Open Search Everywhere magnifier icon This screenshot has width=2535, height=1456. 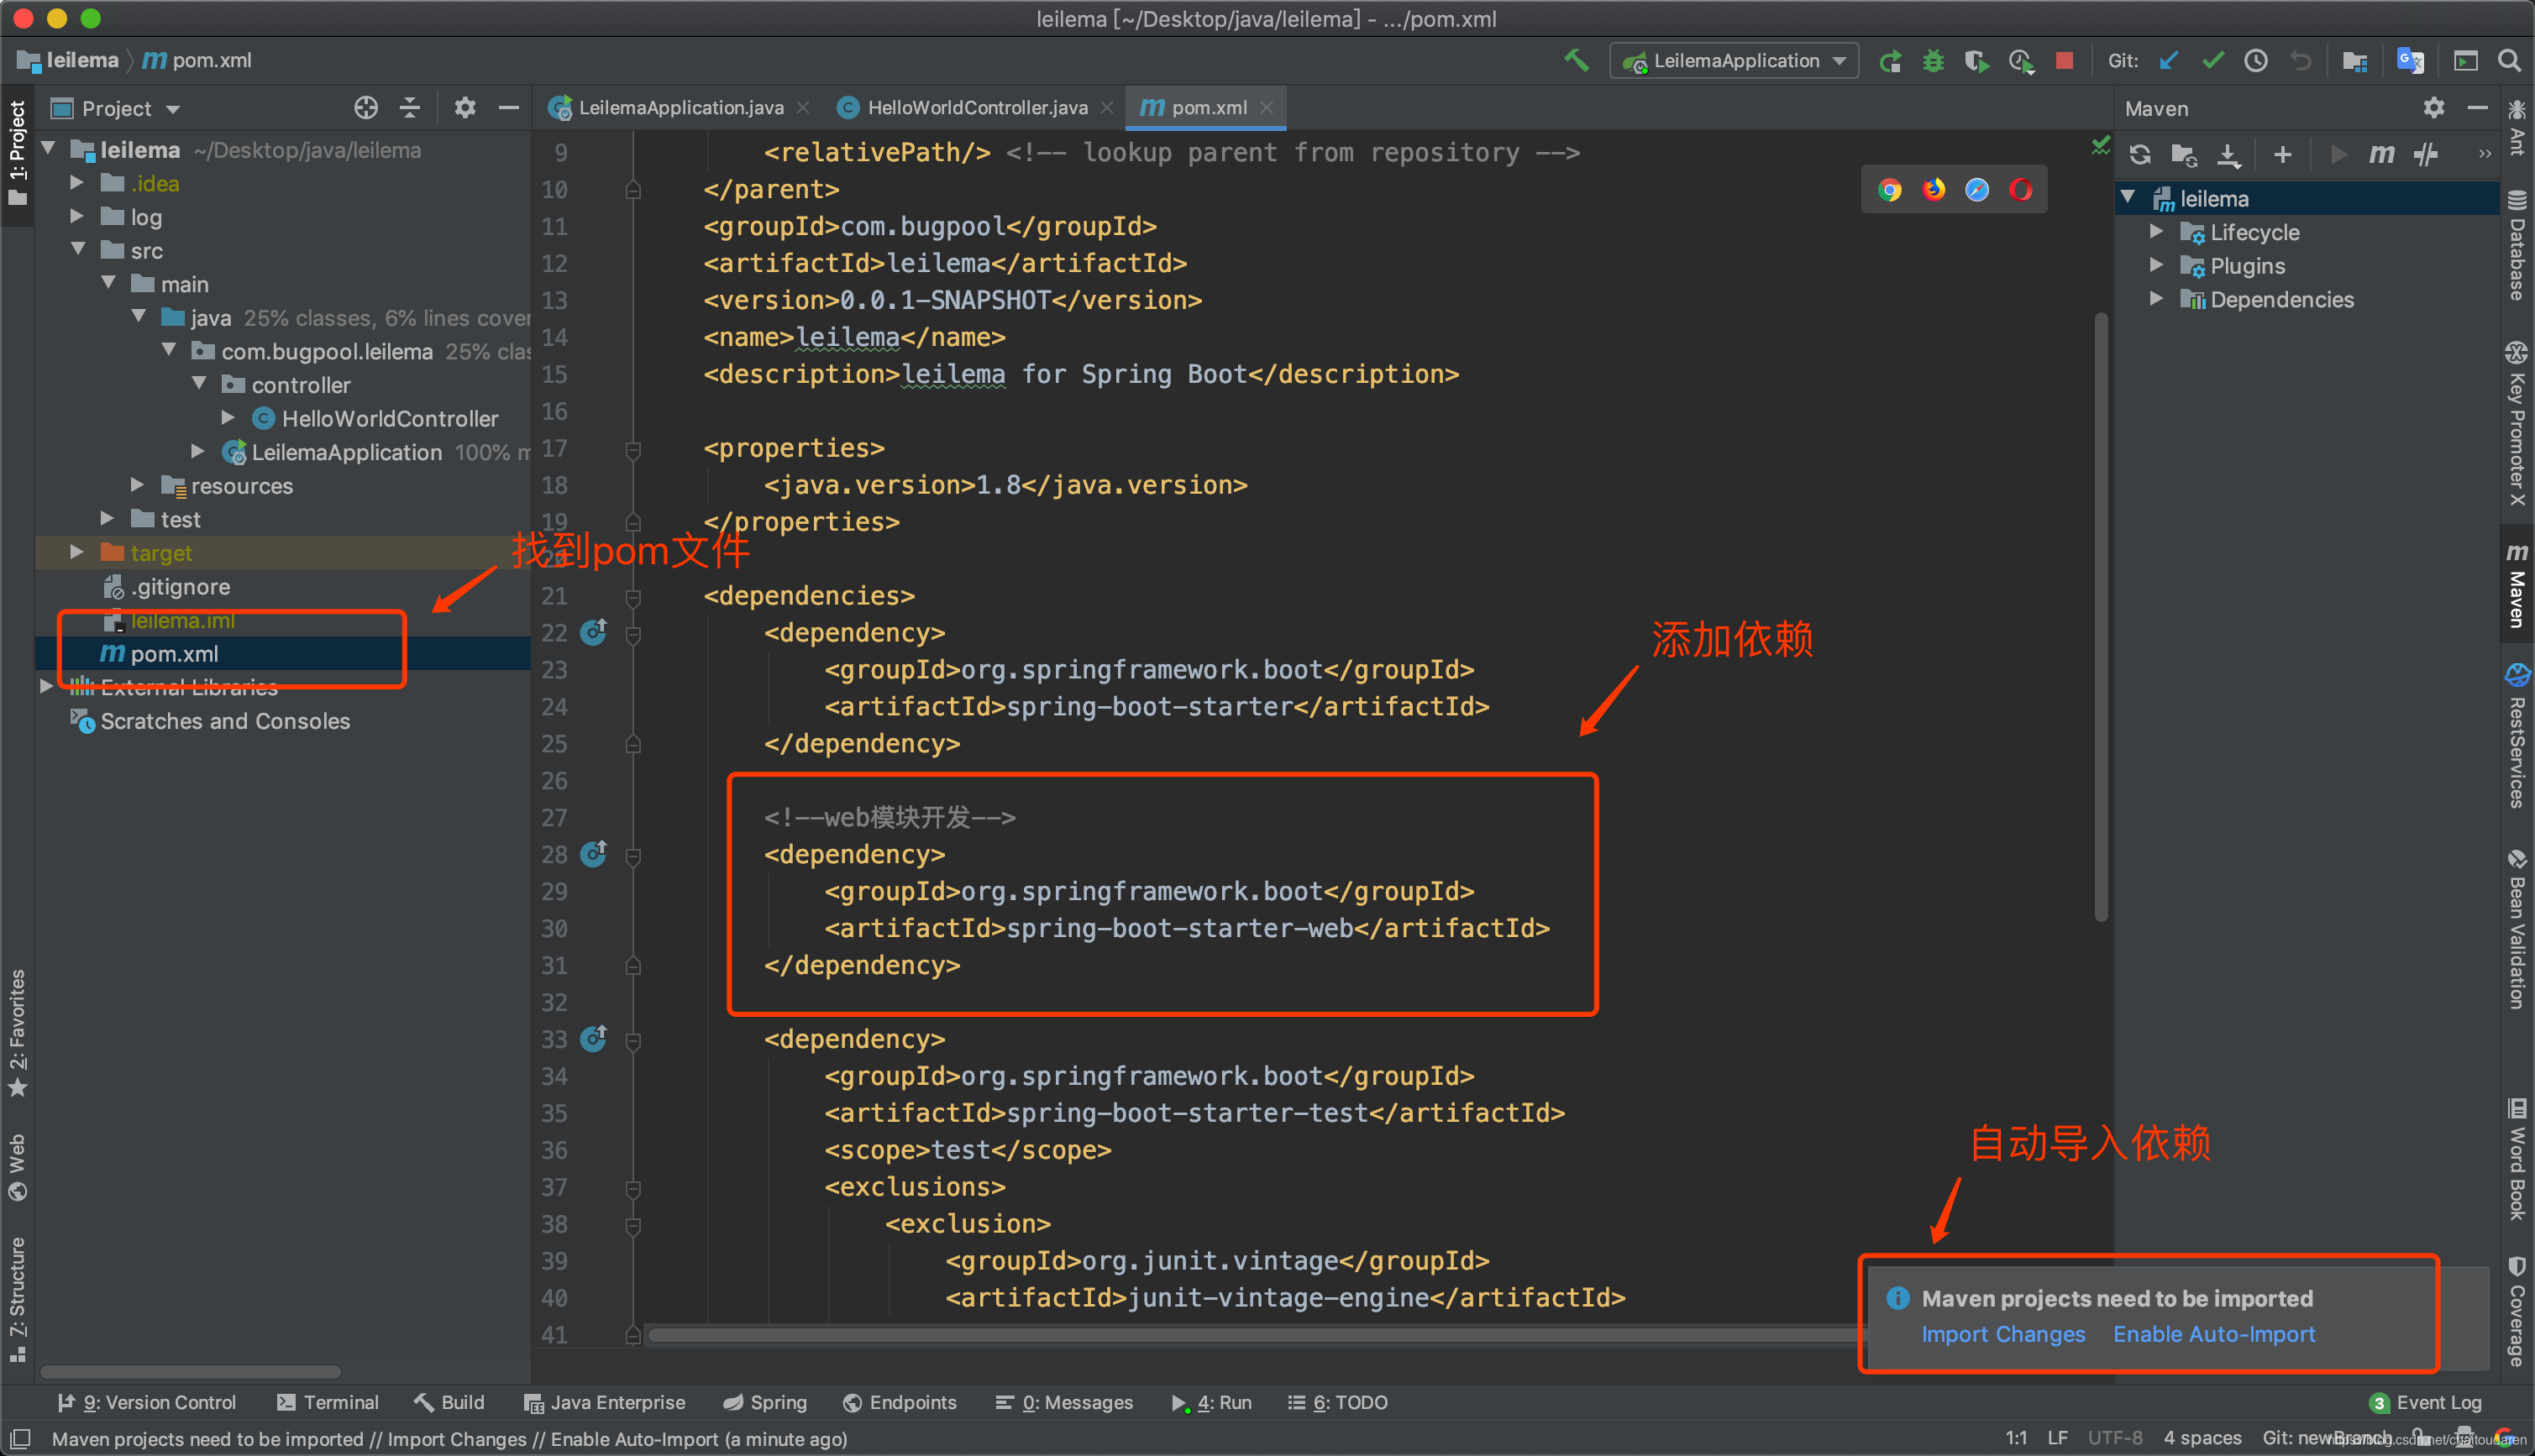point(2508,61)
